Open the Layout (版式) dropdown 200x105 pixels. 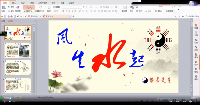[x=49, y=11]
